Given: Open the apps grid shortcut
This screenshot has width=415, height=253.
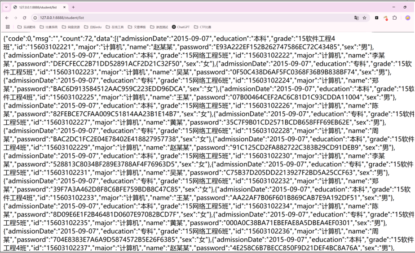Looking at the screenshot, I should pos(8,27).
